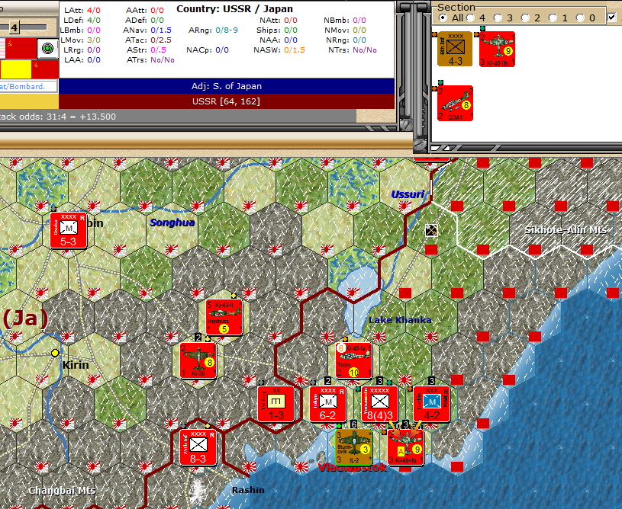The width and height of the screenshot is (622, 509).
Task: Select the Ki-43-II Hayabusa fighter counter
Action: click(224, 317)
